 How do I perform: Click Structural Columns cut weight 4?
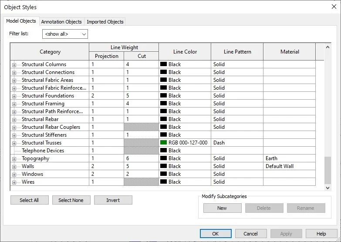pos(142,64)
